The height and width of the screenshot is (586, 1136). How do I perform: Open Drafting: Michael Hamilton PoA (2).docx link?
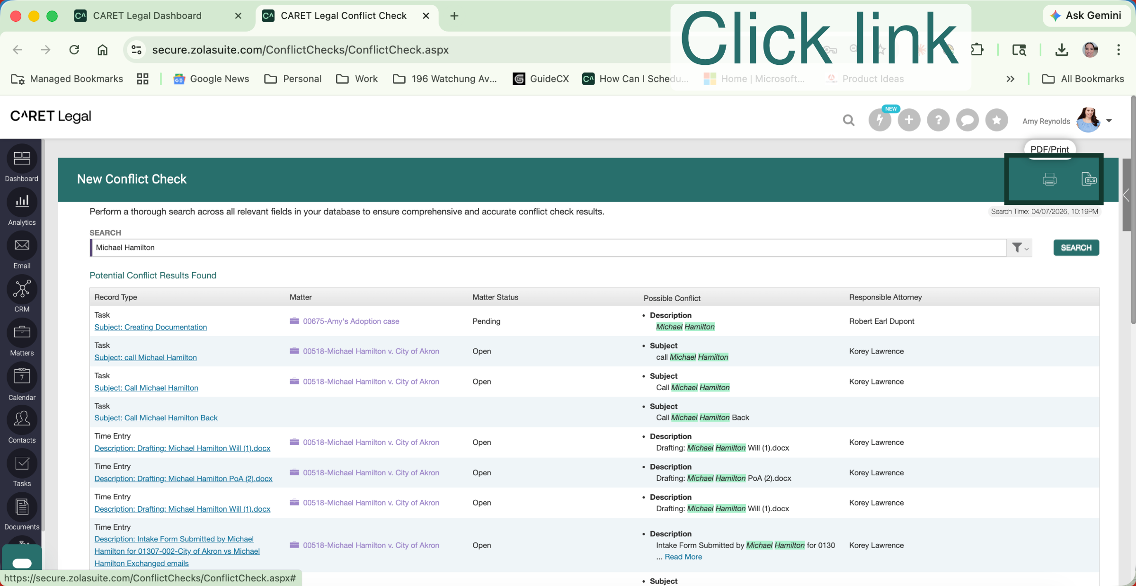point(183,479)
